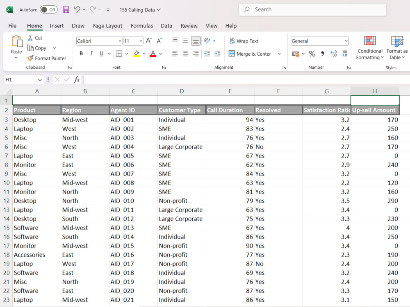410x307 pixels.
Task: Decrease indent of cell content
Action: [x=207, y=54]
